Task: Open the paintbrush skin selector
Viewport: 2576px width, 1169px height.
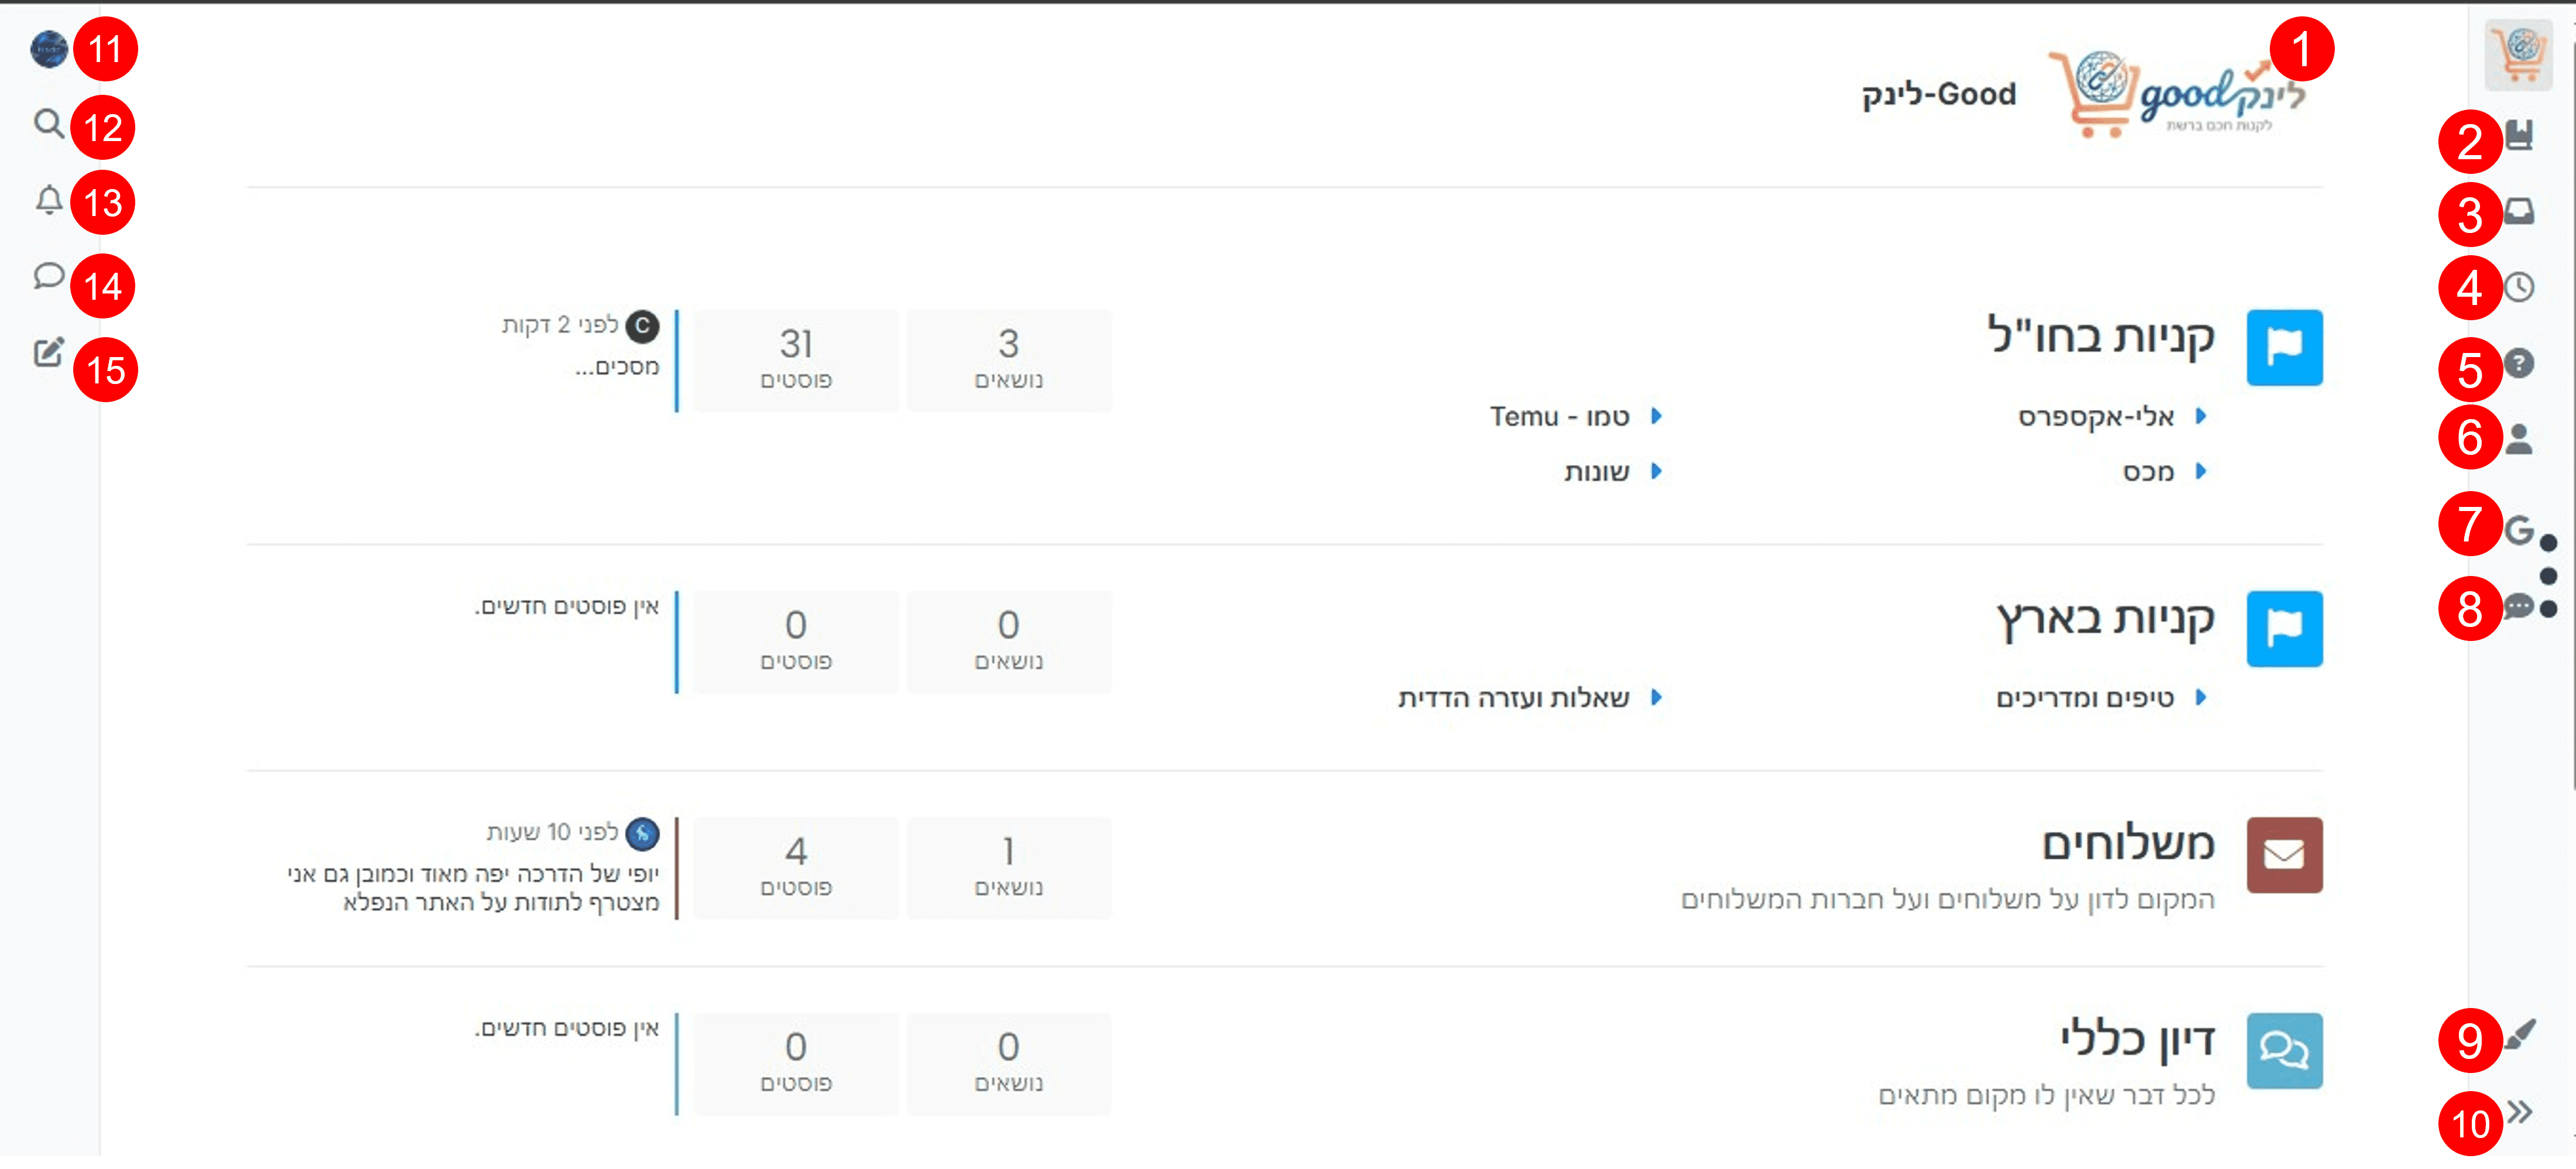Action: pyautogui.click(x=2519, y=1035)
